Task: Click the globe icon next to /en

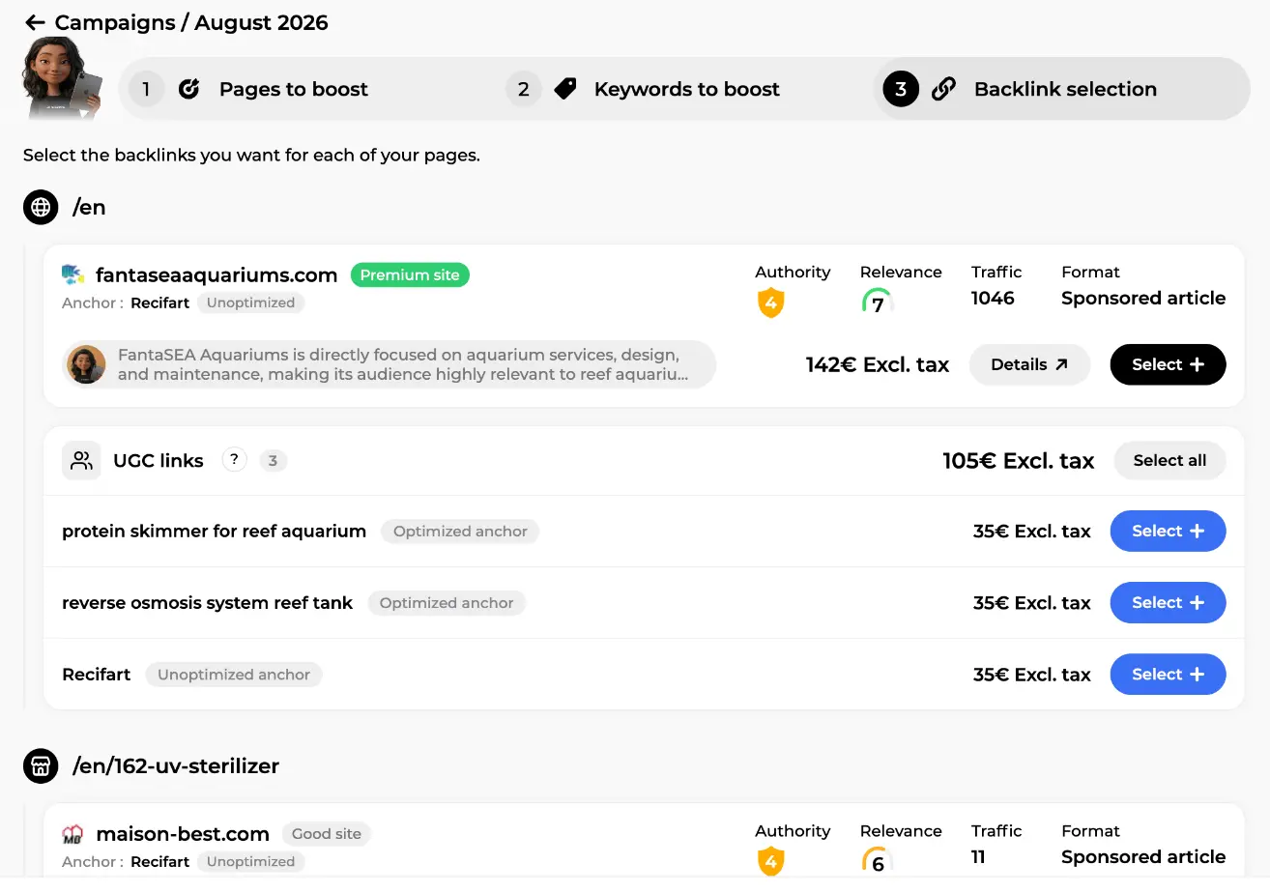Action: (41, 207)
